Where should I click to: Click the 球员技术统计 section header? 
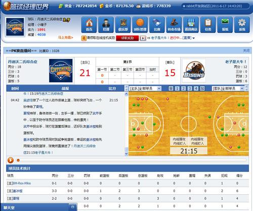[x=128, y=168]
